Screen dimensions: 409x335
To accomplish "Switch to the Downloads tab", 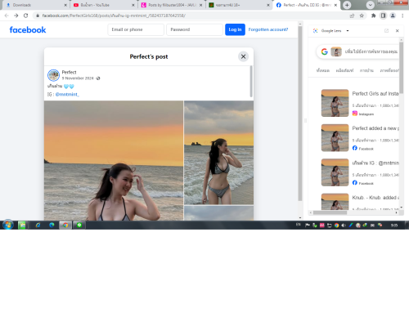I will [34, 5].
